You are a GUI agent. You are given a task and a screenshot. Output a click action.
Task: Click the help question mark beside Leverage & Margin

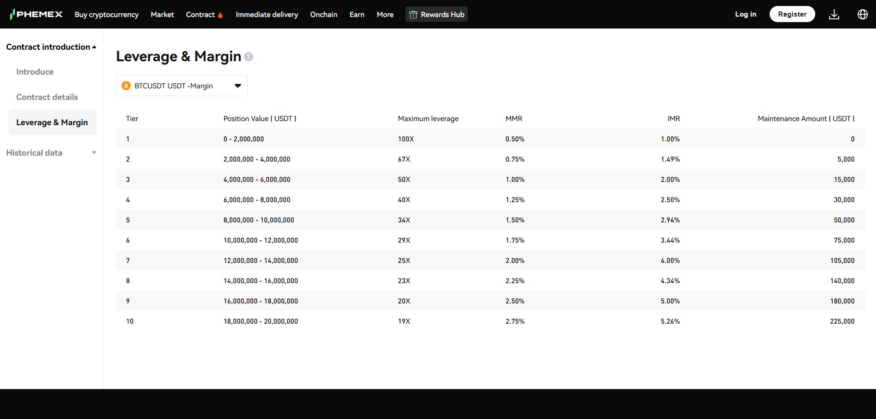248,57
